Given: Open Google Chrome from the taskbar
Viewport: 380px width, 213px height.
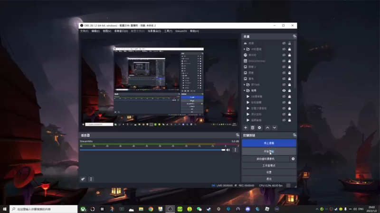Looking at the screenshot, I should tap(151, 209).
